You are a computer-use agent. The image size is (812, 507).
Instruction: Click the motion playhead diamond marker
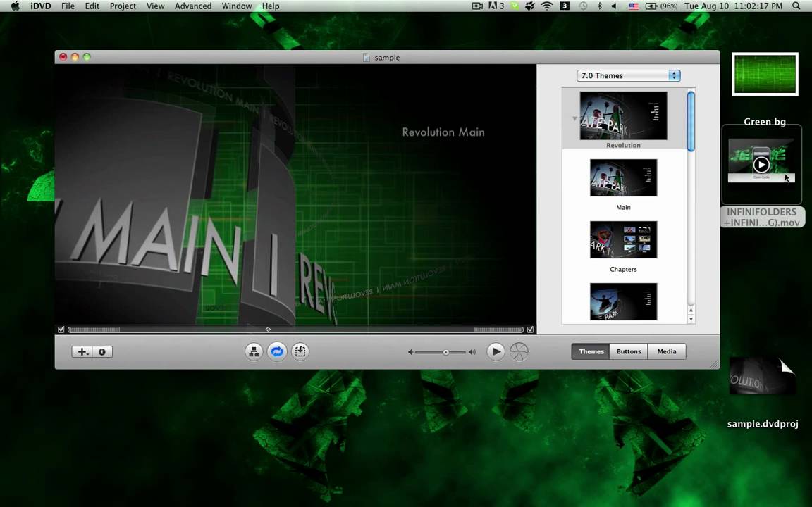click(268, 329)
